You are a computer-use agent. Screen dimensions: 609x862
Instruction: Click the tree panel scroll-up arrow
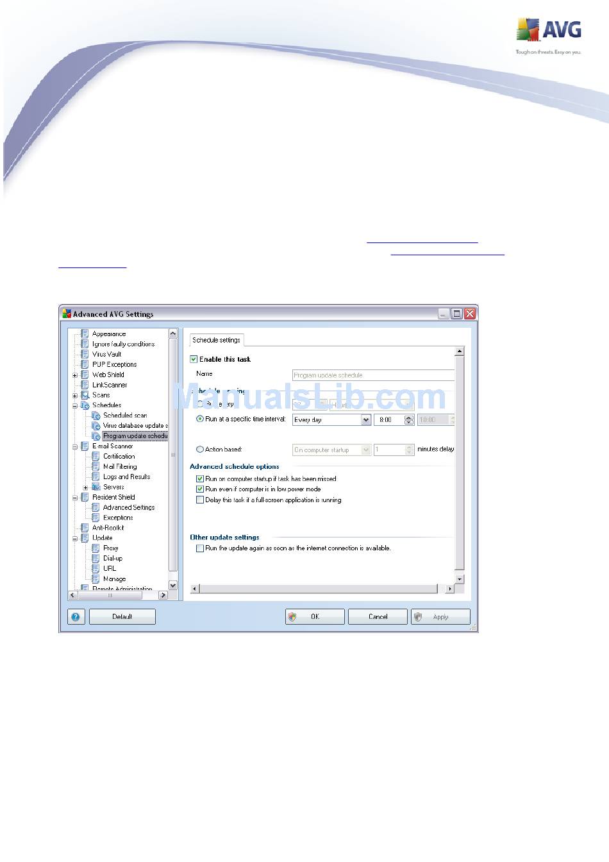[x=172, y=334]
